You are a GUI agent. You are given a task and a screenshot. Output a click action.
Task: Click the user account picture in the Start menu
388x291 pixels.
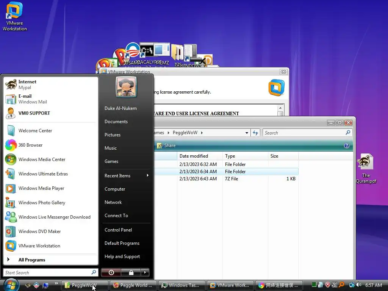coord(126,87)
